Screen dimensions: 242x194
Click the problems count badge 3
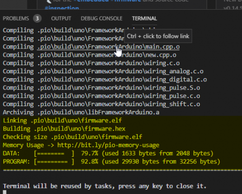pyautogui.click(x=37, y=18)
